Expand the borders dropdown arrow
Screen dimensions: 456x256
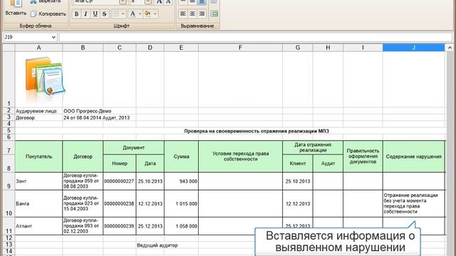(x=123, y=14)
